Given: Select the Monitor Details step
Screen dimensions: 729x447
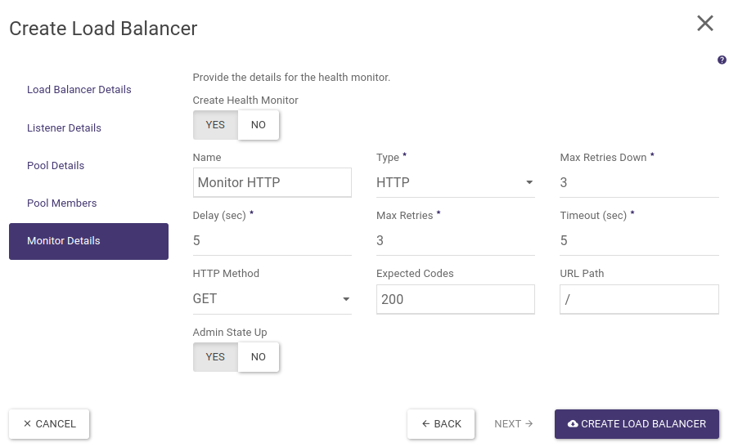Looking at the screenshot, I should (88, 241).
